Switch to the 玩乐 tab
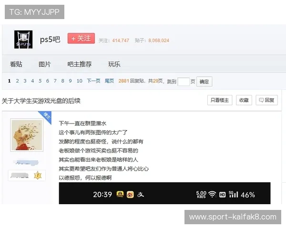The width and height of the screenshot is (286, 229). coord(114,64)
